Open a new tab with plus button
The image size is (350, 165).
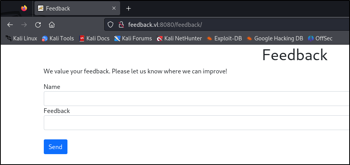click(129, 8)
